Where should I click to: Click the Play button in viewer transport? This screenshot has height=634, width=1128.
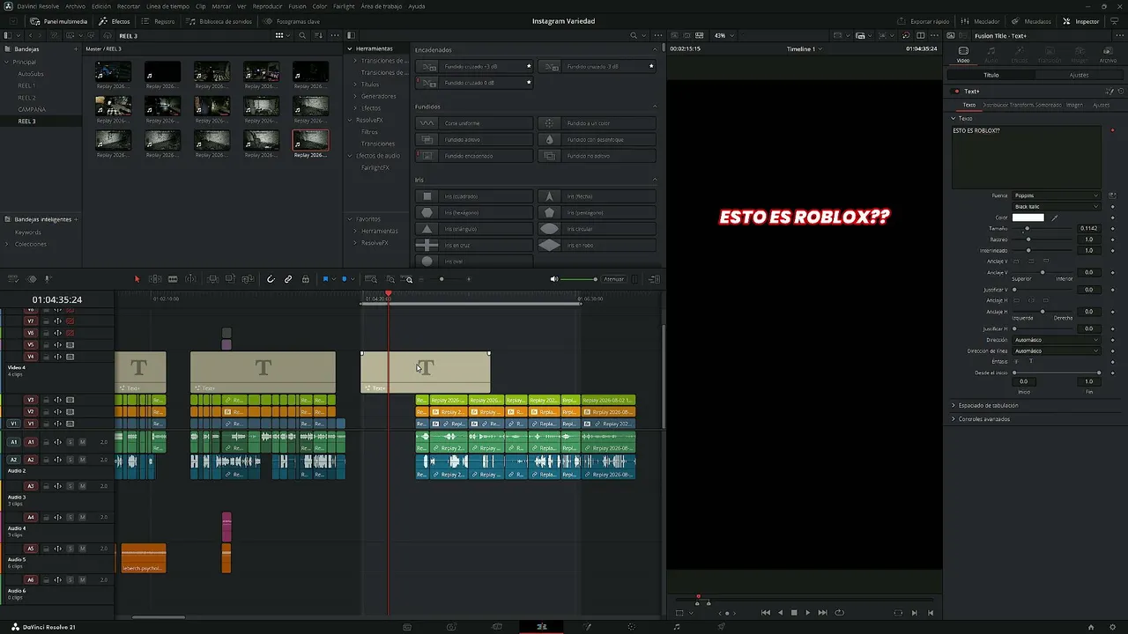point(807,613)
